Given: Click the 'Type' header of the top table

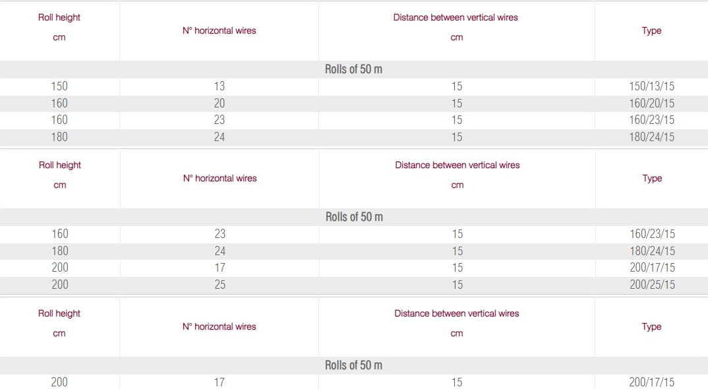Looking at the screenshot, I should tap(651, 31).
